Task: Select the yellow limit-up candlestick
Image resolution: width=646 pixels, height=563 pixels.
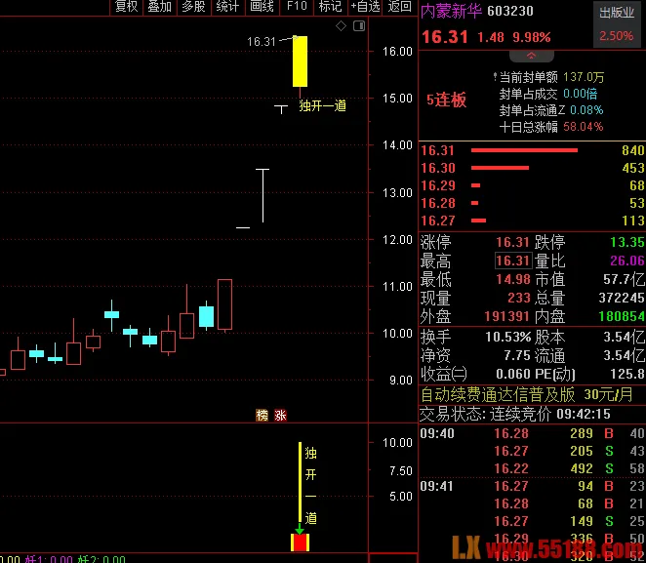Action: [x=300, y=61]
